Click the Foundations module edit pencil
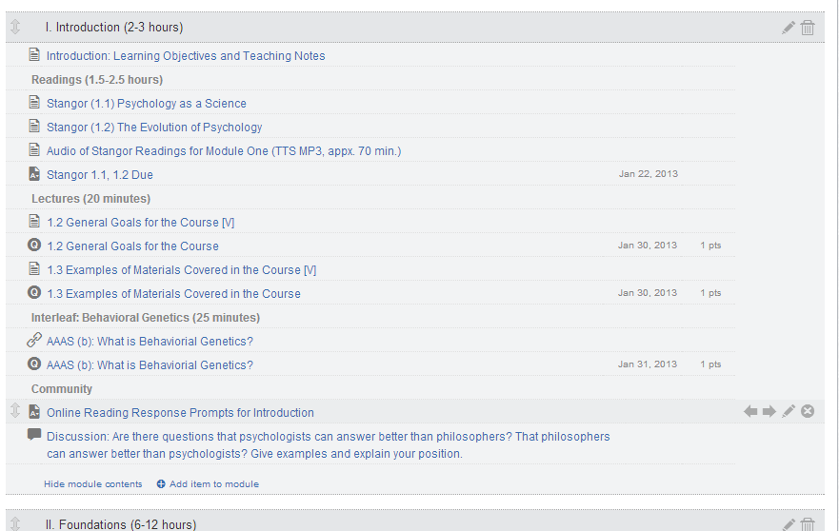839x531 pixels. [x=788, y=523]
